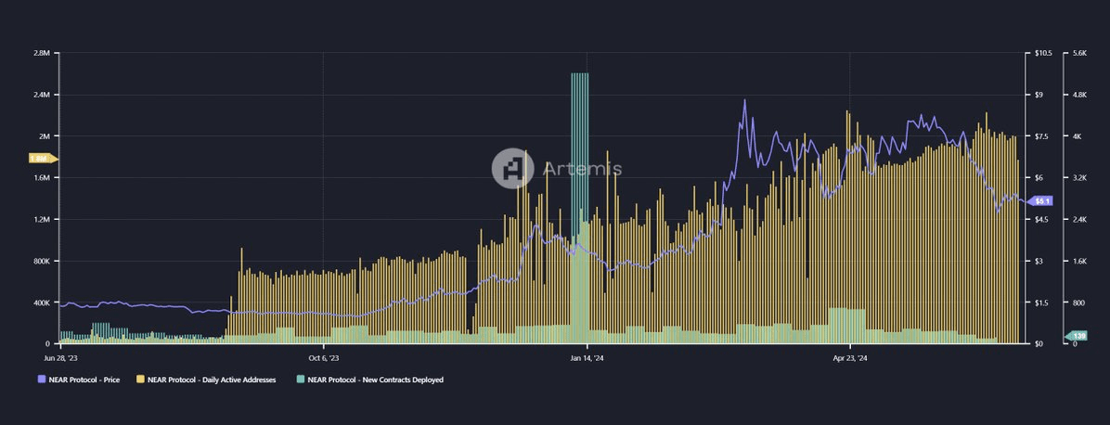This screenshot has width=1110, height=425.
Task: Click the "$1.5" price axis label
Action: (1042, 303)
